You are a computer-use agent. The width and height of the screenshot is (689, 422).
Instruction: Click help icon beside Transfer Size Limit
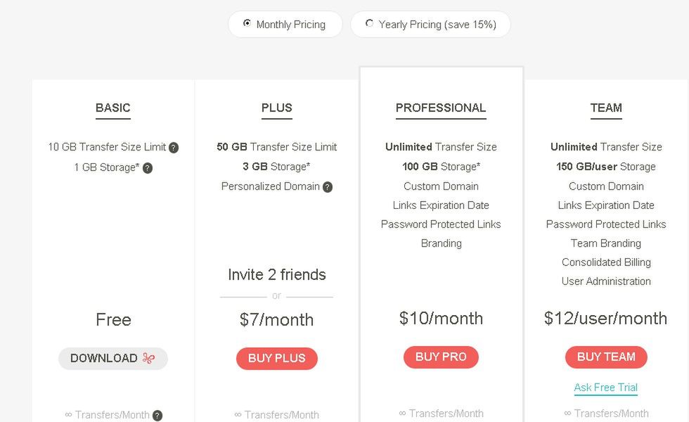coord(174,148)
